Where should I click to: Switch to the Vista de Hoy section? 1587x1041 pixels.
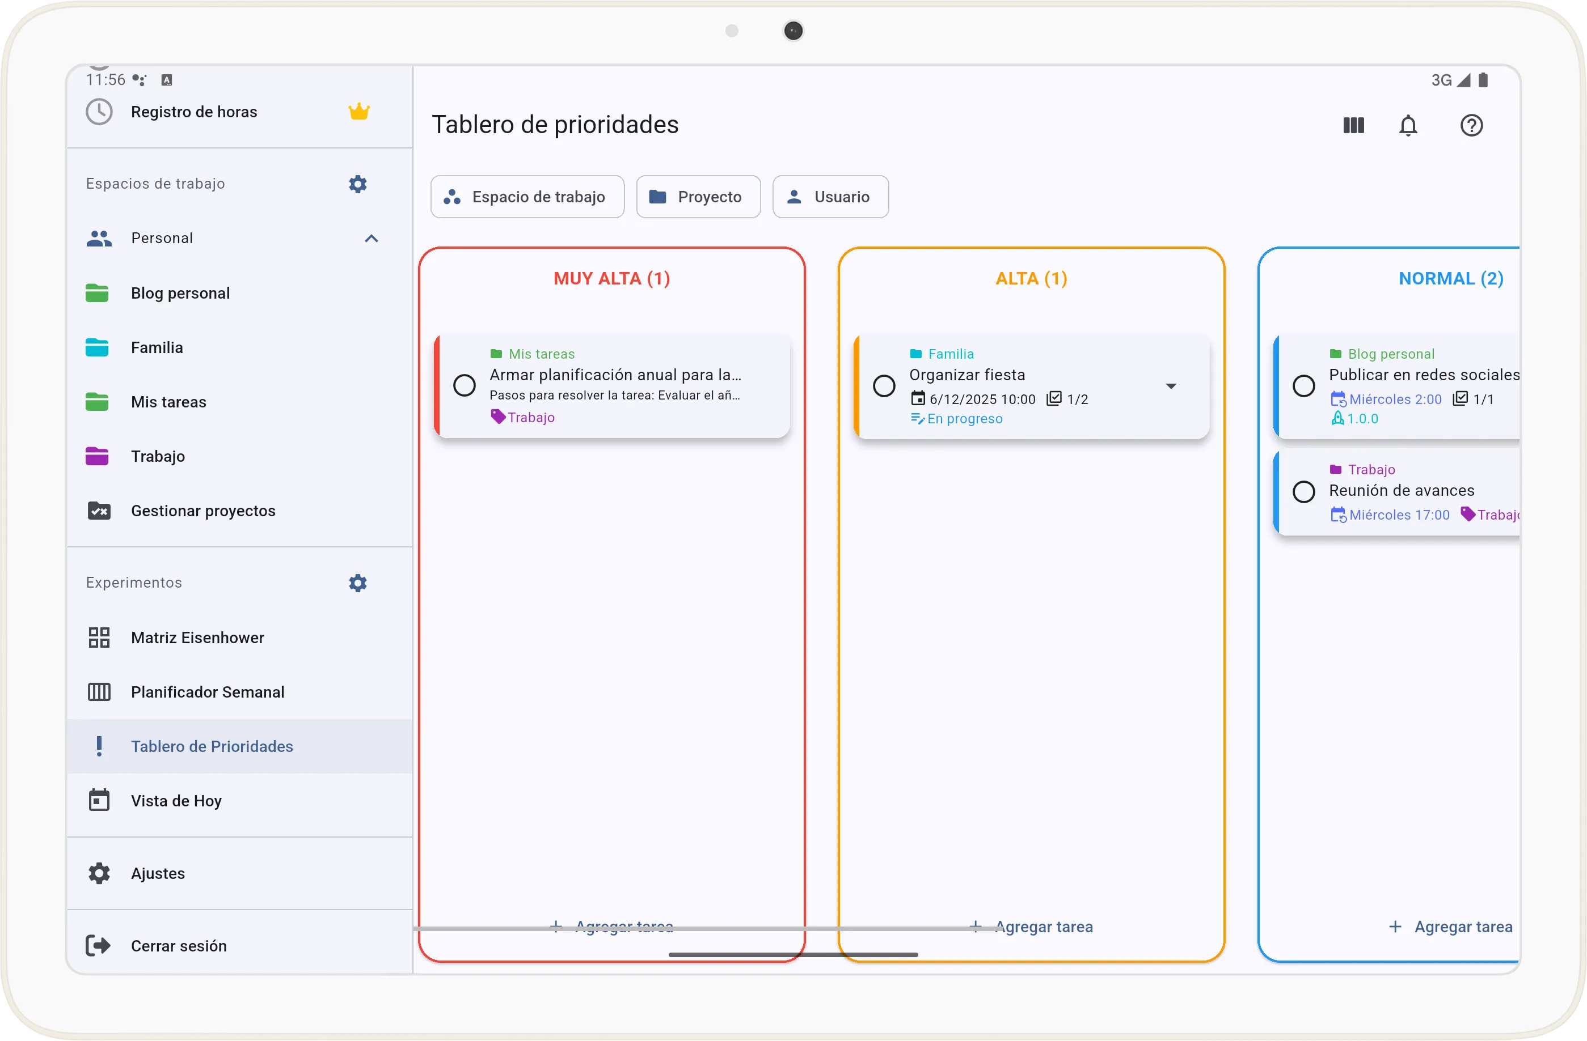click(177, 801)
